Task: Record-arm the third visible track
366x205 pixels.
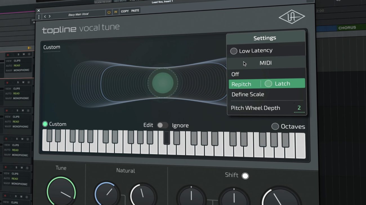Action: [x=7, y=111]
